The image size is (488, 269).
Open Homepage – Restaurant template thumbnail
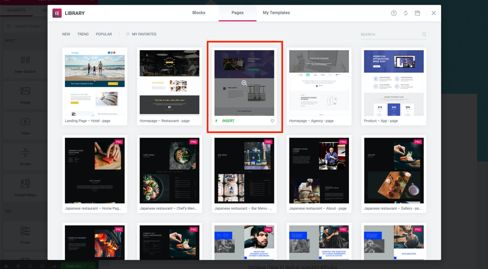169,83
